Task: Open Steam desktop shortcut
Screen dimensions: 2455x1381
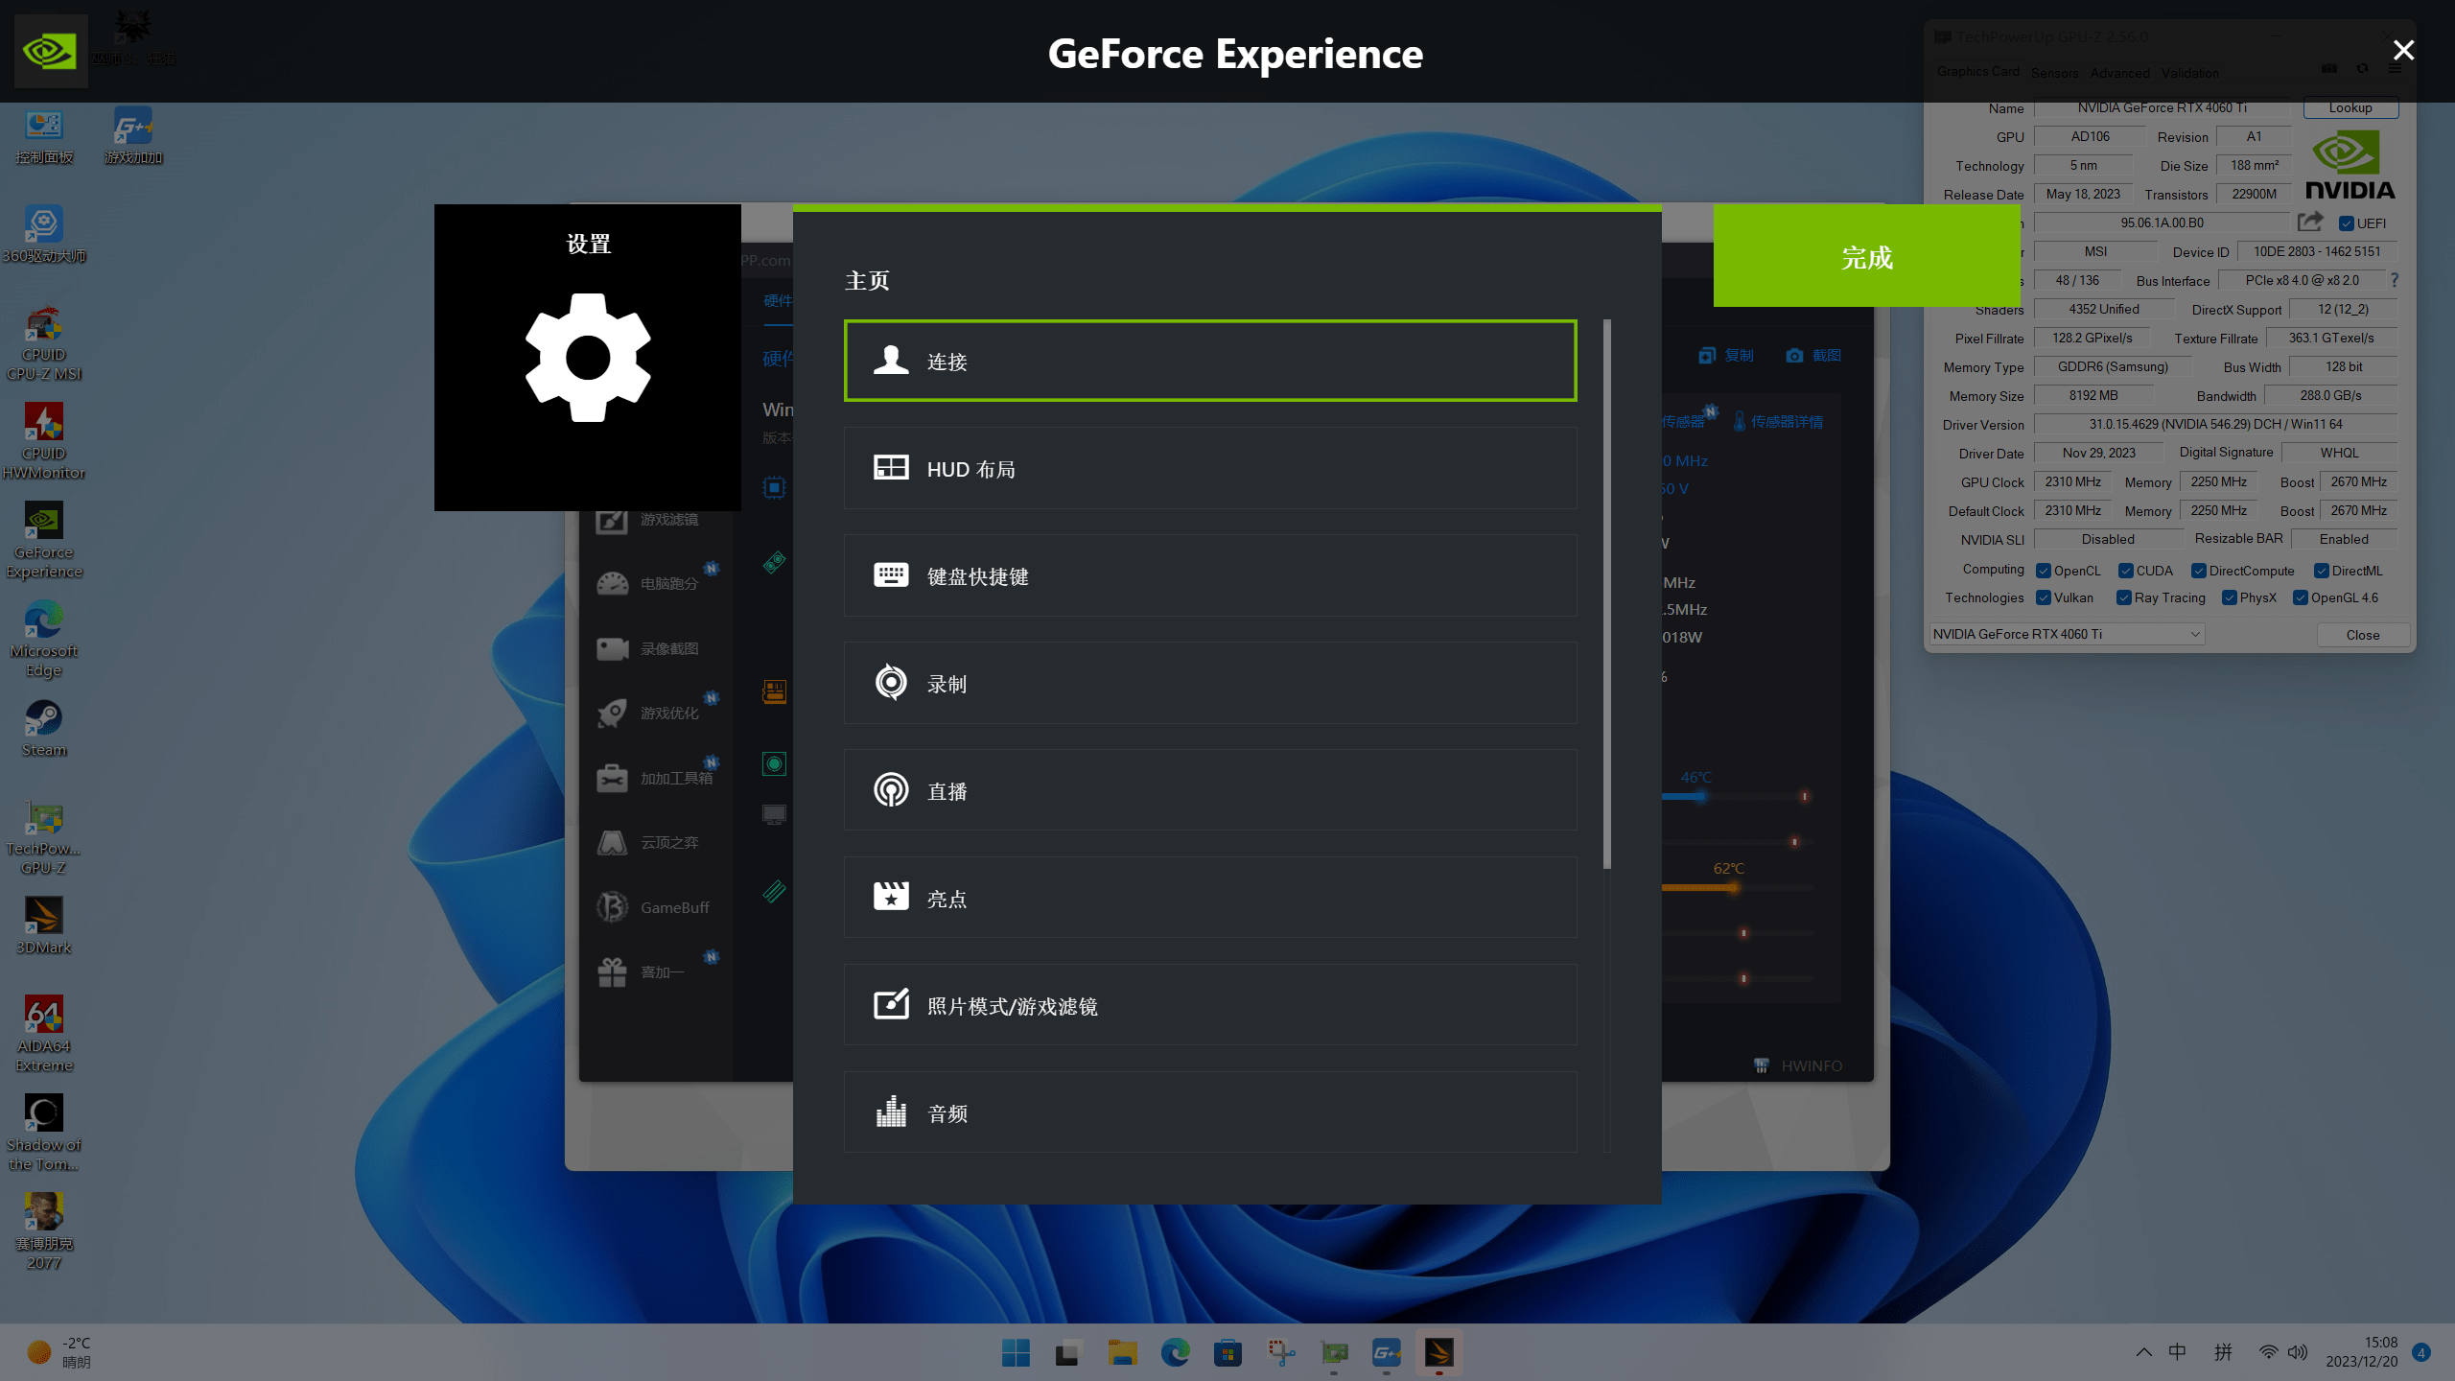Action: click(x=44, y=730)
